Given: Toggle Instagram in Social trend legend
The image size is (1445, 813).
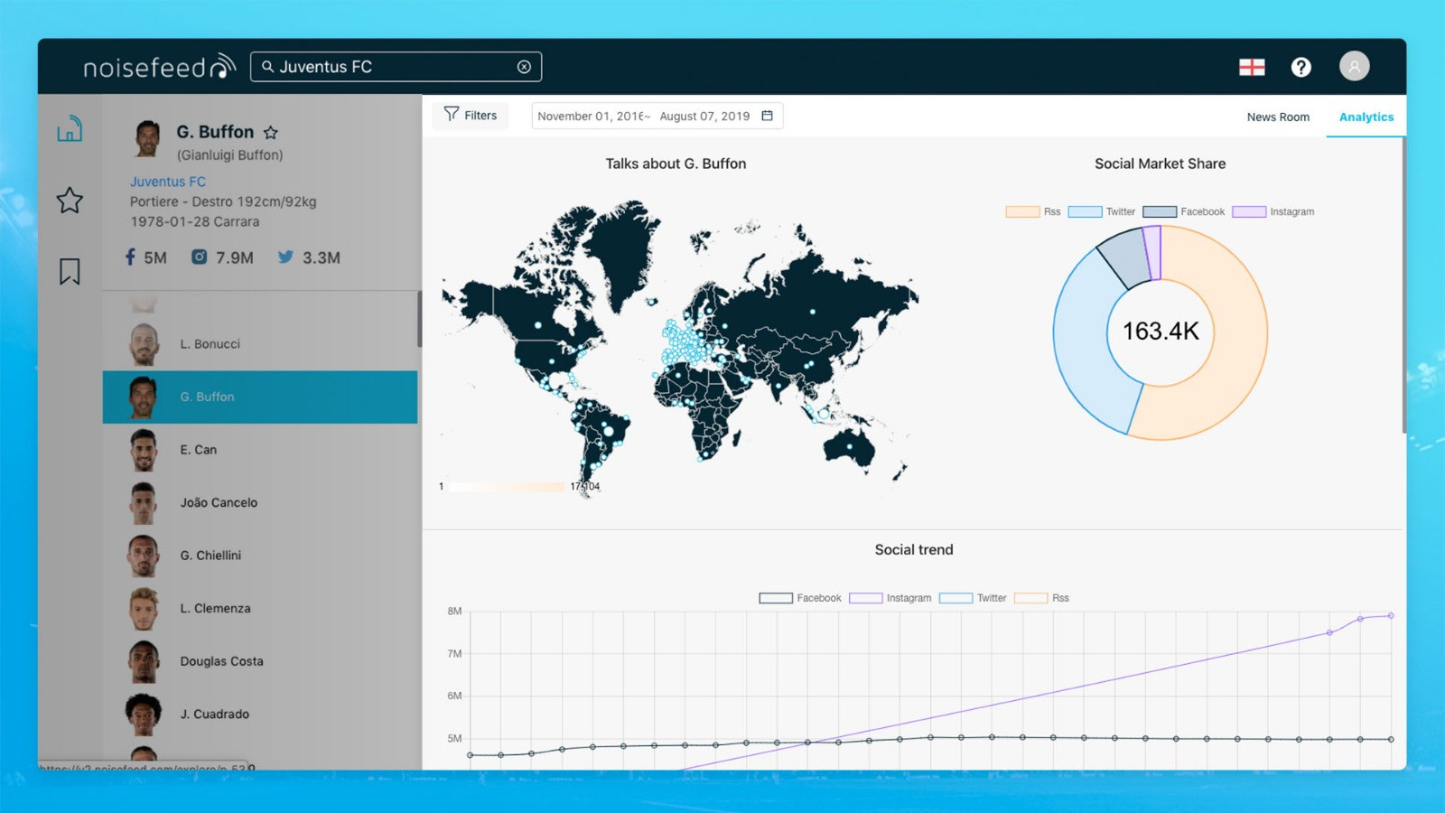Looking at the screenshot, I should click(x=890, y=598).
